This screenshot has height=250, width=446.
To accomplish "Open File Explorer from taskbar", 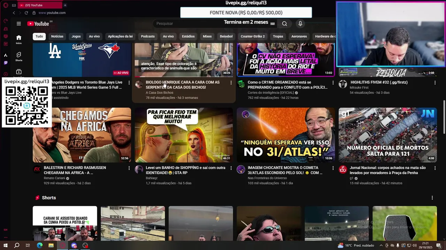I will pos(51,245).
